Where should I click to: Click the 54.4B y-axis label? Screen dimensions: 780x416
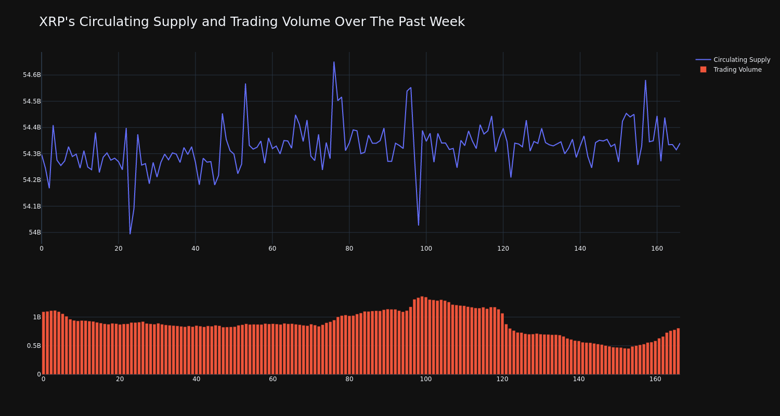pyautogui.click(x=32, y=127)
